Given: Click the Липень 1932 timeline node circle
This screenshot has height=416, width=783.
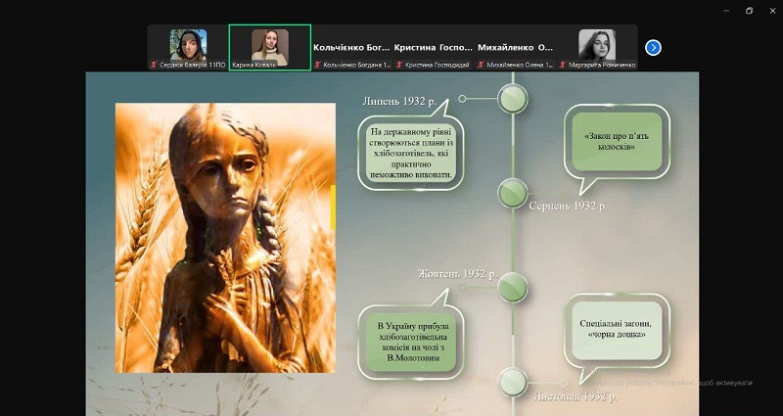Looking at the screenshot, I should [513, 99].
